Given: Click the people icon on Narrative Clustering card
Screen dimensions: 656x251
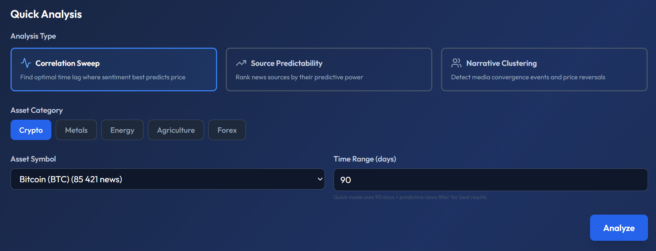Looking at the screenshot, I should pos(456,63).
